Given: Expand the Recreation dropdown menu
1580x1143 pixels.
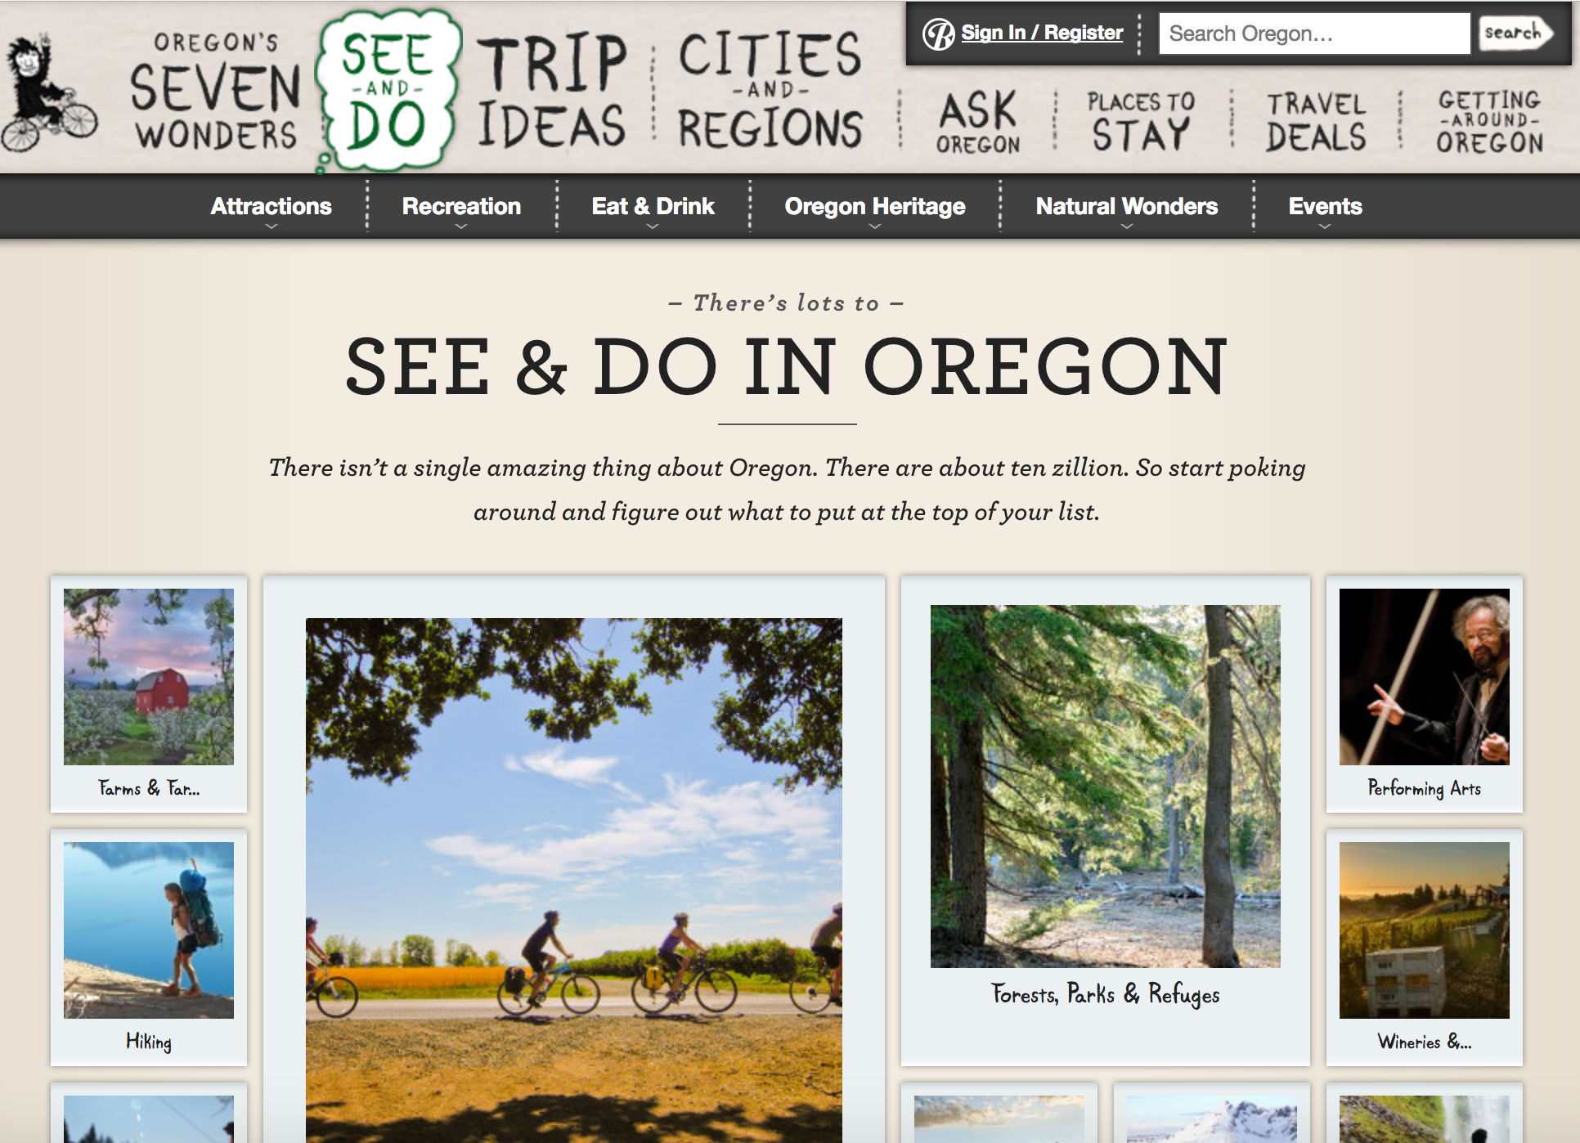Looking at the screenshot, I should click(x=461, y=207).
